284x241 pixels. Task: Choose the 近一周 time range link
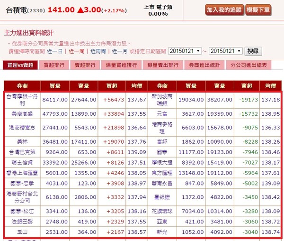(x=76, y=51)
